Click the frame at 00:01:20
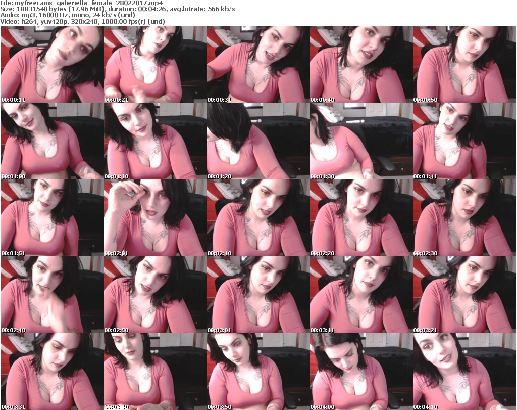This screenshot has width=517, height=410. [258, 141]
